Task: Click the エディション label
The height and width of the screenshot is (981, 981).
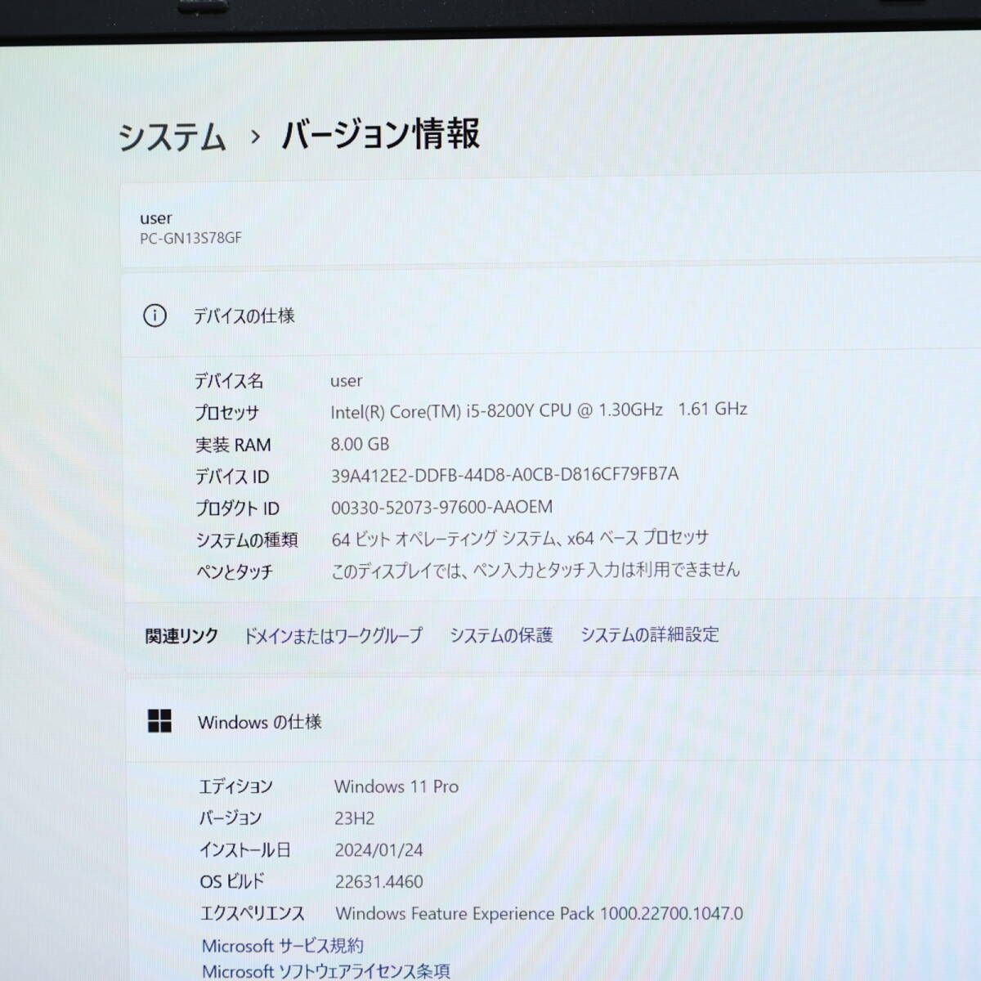Action: (236, 786)
